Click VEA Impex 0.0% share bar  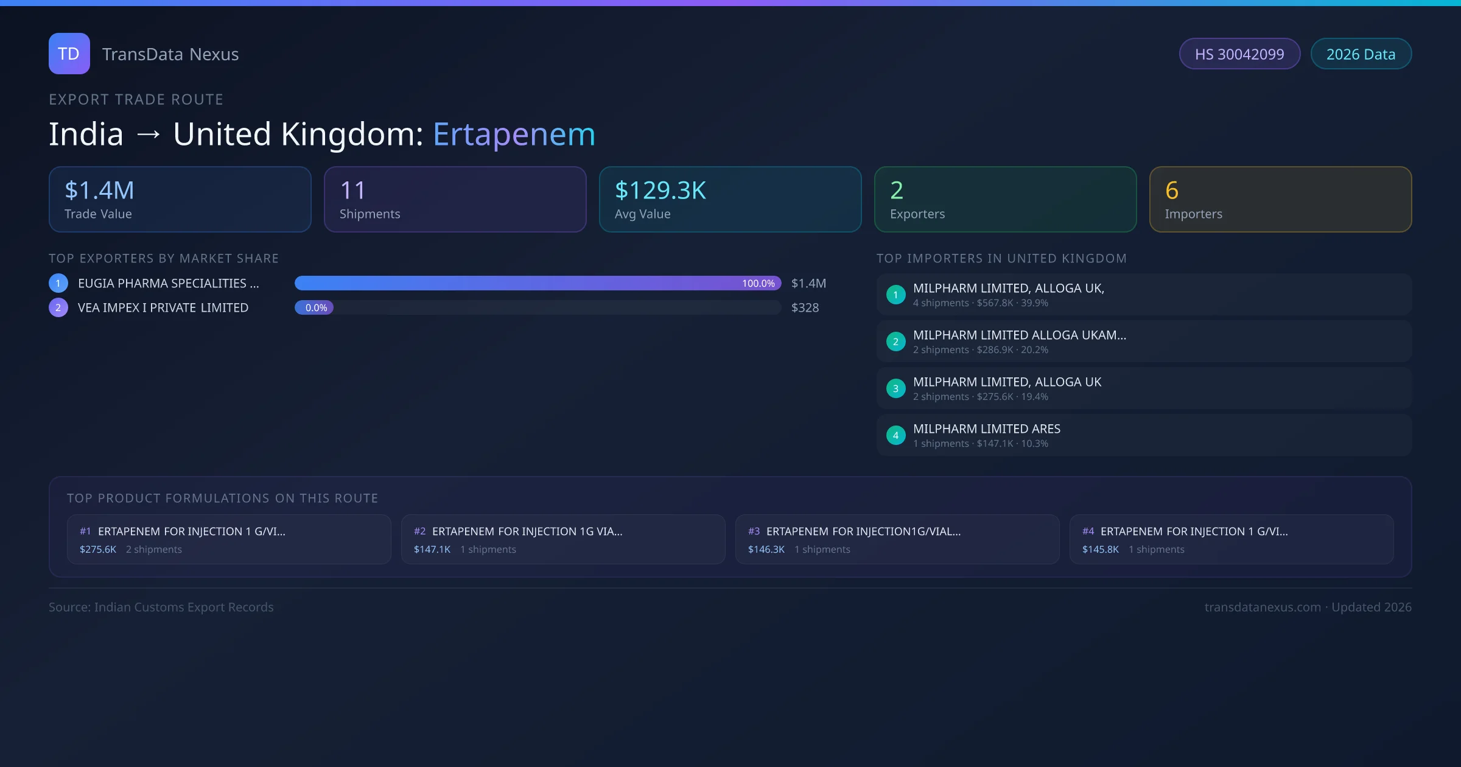tap(314, 307)
